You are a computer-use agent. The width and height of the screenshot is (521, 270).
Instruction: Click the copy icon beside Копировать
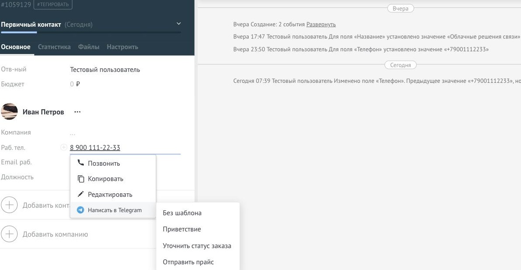click(x=81, y=179)
